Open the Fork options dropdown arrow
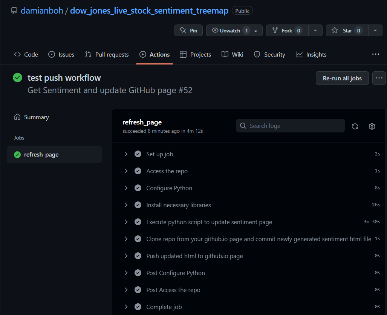387x315 pixels. pyautogui.click(x=315, y=31)
